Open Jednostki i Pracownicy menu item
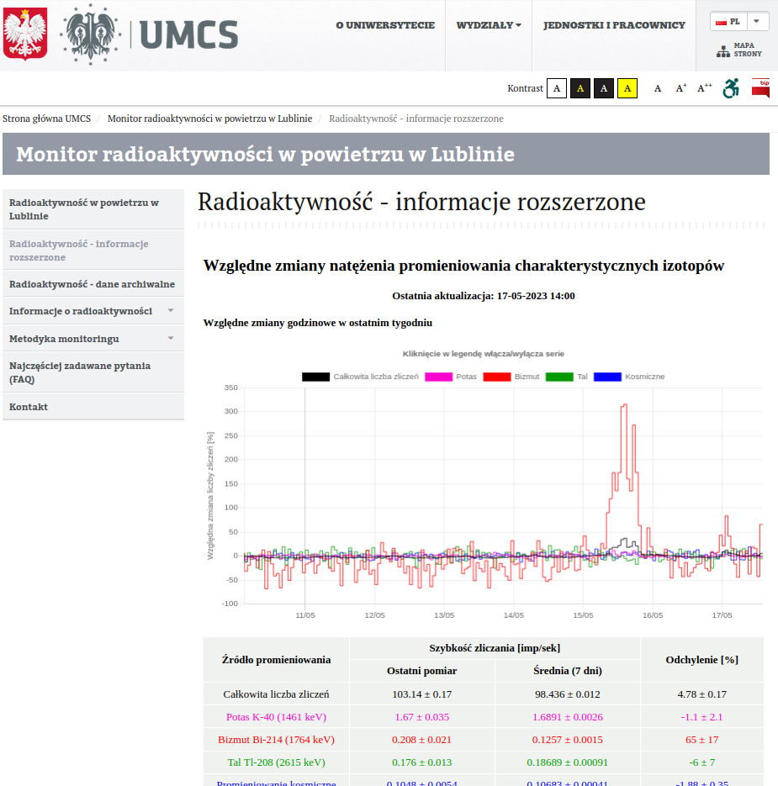Image resolution: width=778 pixels, height=786 pixels. [x=614, y=25]
